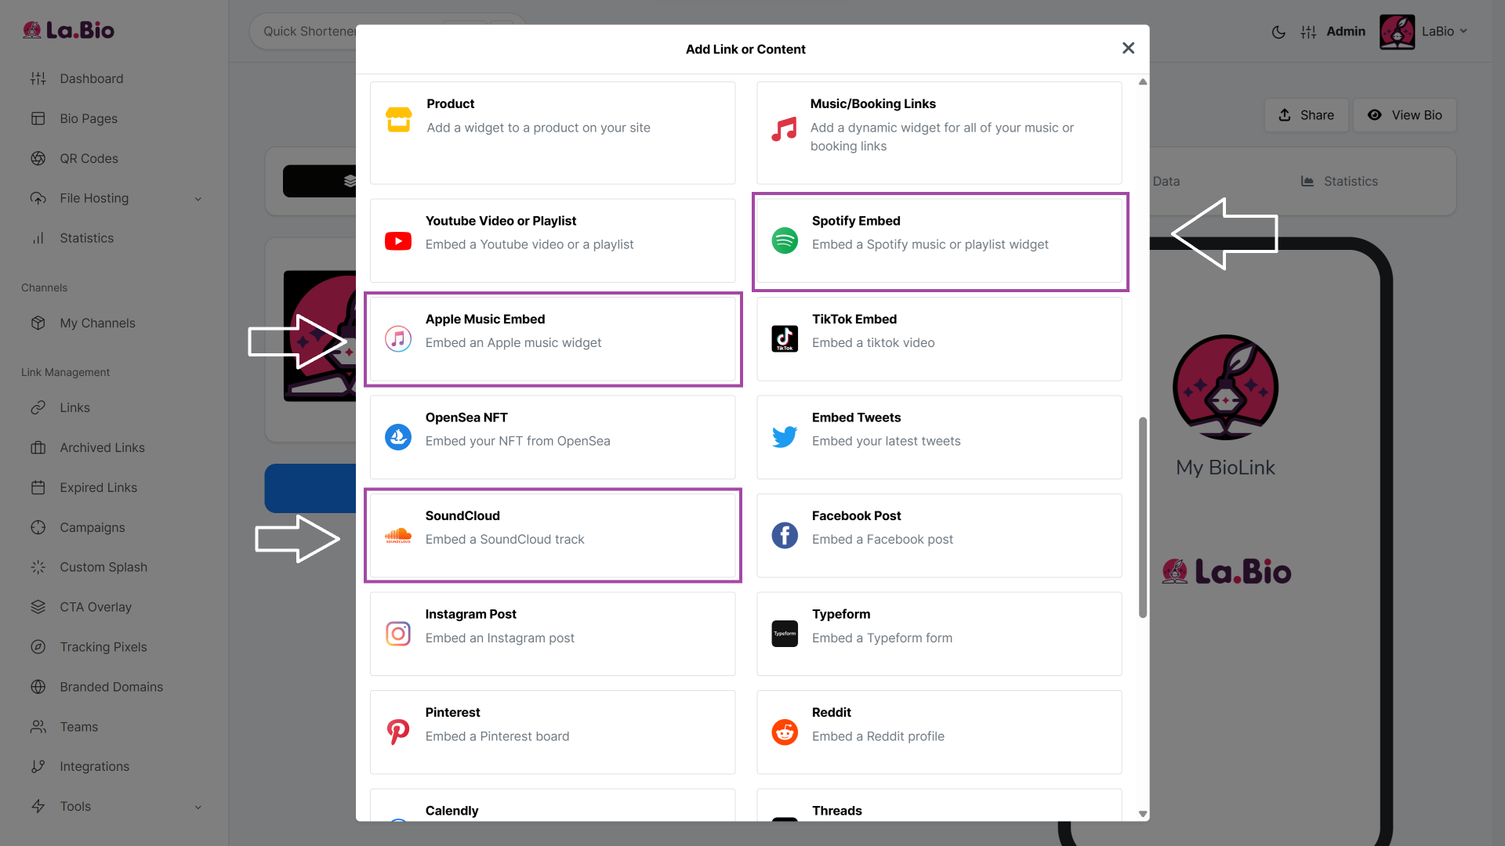
Task: Toggle dark mode with moon icon
Action: coord(1278,32)
